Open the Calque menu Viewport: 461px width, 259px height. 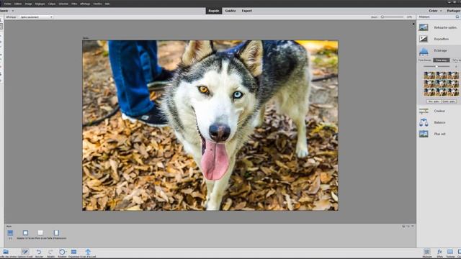click(52, 4)
